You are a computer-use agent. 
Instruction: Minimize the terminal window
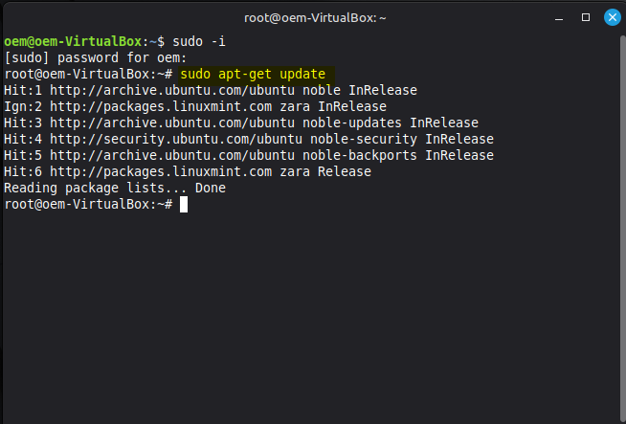pos(559,17)
